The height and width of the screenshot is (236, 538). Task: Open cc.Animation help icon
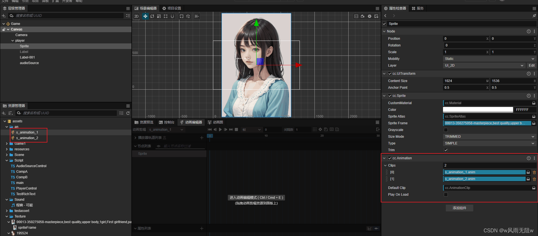[x=529, y=158]
